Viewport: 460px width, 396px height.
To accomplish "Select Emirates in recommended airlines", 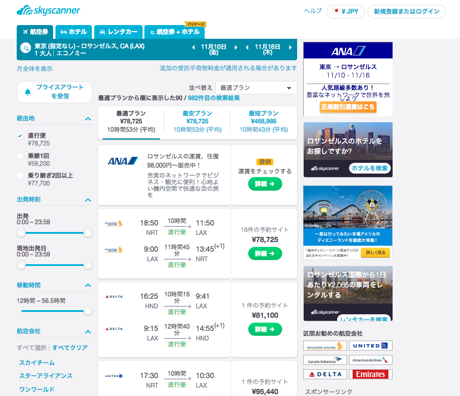I will pyautogui.click(x=371, y=375).
